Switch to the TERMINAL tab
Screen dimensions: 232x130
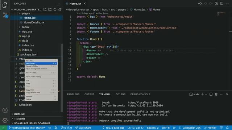point(105,94)
